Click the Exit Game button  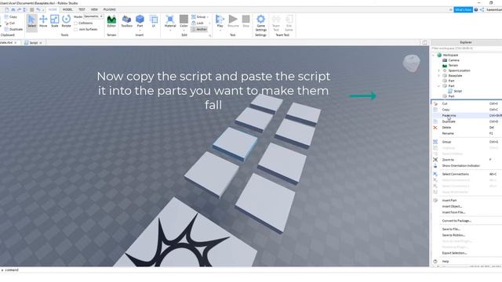click(x=289, y=23)
